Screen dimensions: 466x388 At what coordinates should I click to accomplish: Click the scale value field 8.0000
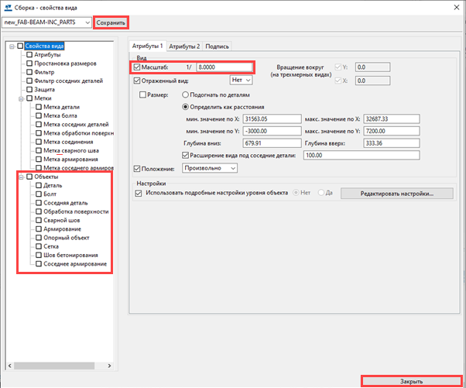point(224,68)
